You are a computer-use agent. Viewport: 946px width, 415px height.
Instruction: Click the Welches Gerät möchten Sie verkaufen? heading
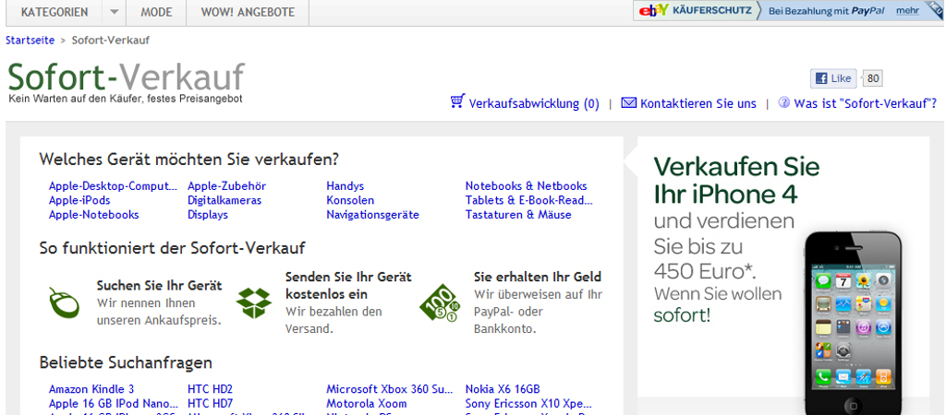(188, 160)
